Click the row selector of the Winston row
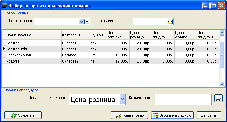This screenshot has width=227, height=122. click(4, 43)
